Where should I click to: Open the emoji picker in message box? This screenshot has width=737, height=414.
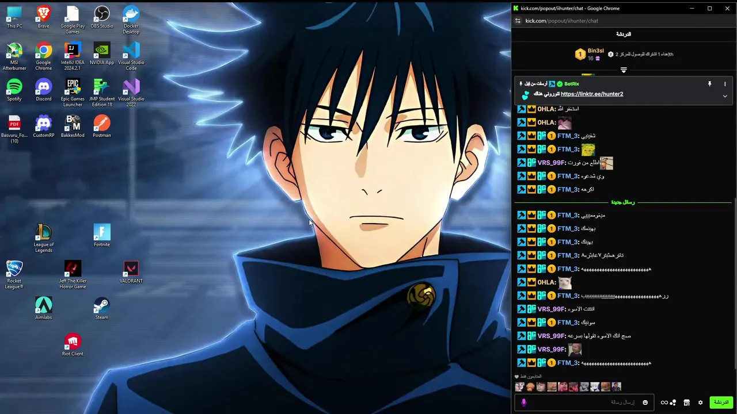pos(645,402)
